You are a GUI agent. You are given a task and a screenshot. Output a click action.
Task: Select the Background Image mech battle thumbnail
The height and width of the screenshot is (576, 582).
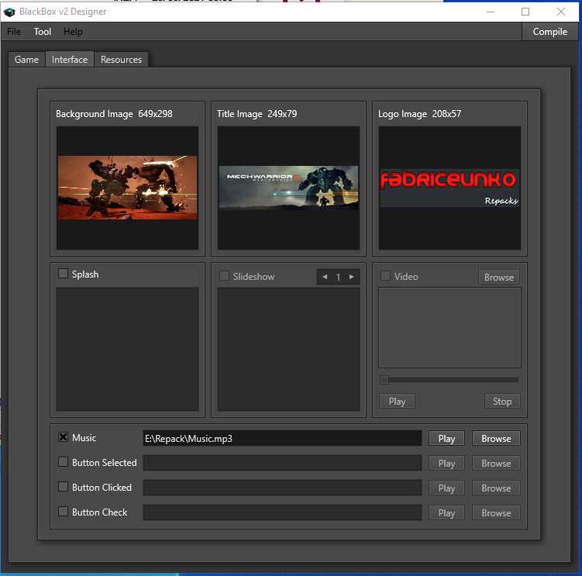click(127, 188)
